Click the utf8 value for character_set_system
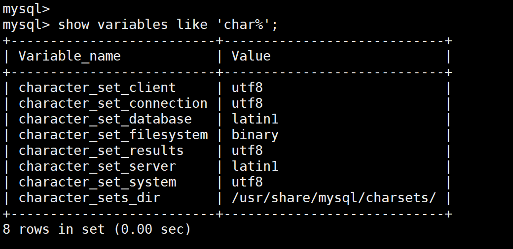 click(x=247, y=182)
